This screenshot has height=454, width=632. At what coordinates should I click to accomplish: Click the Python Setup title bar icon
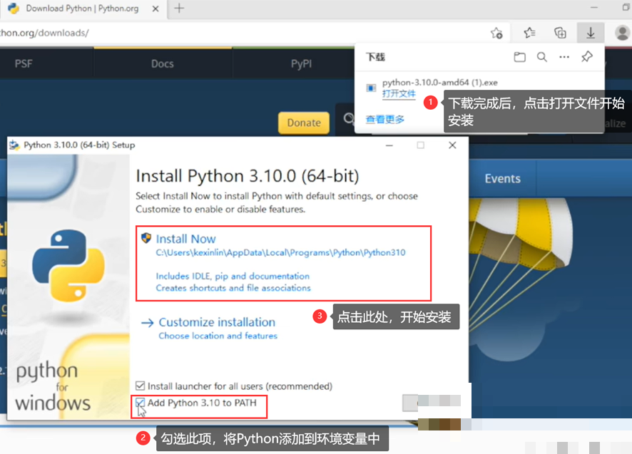14,145
